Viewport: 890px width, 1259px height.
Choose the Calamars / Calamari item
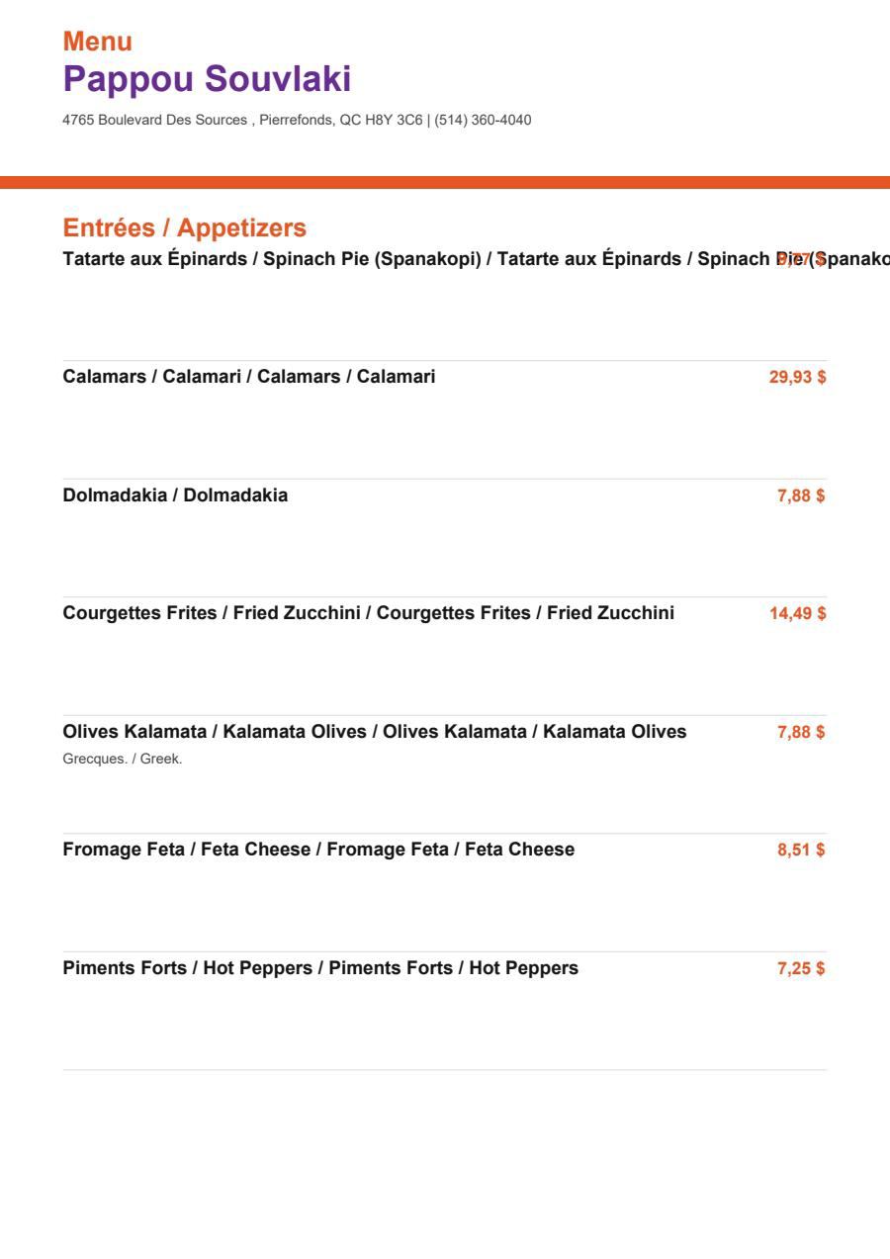[249, 377]
